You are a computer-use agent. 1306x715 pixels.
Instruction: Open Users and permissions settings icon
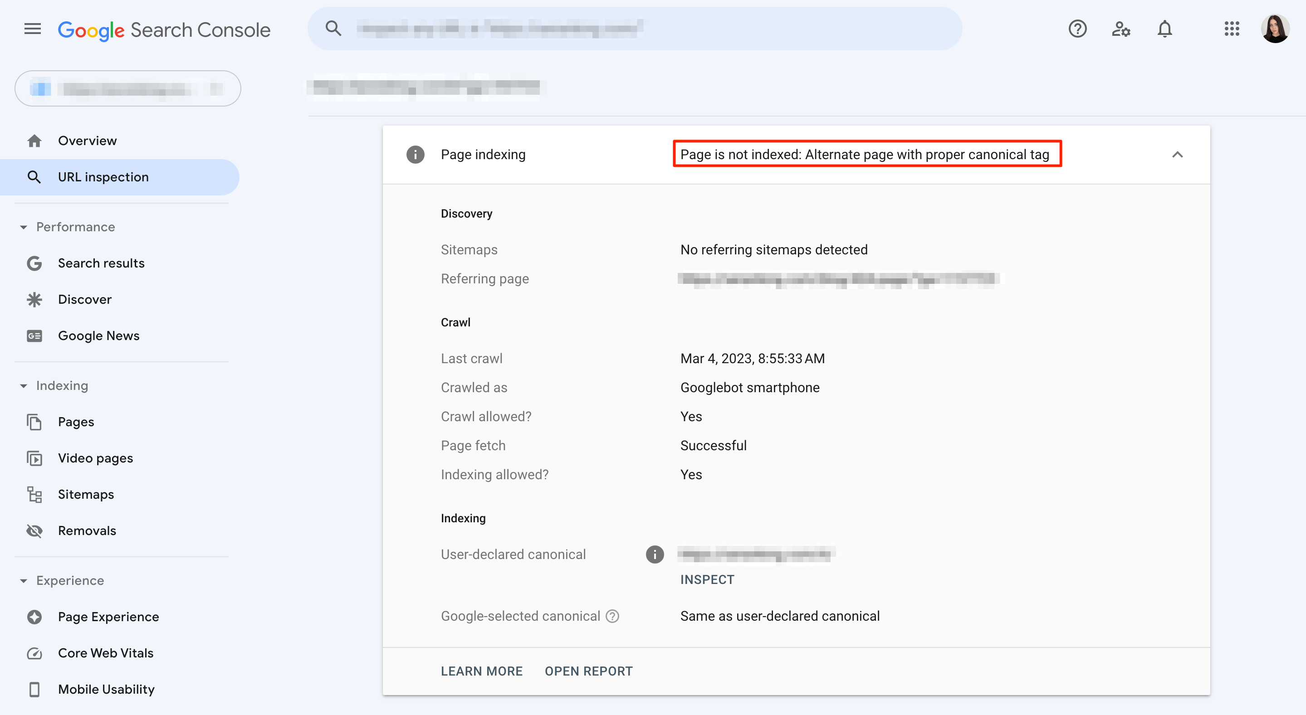point(1121,29)
